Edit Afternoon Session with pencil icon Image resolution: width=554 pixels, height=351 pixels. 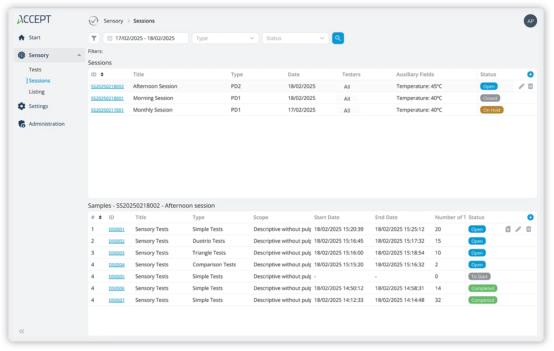click(521, 86)
